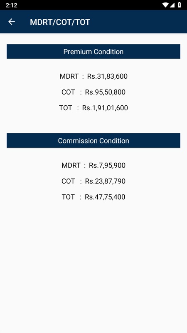Tap premium COT value Rs.95,50,800
The width and height of the screenshot is (187, 333).
click(105, 92)
